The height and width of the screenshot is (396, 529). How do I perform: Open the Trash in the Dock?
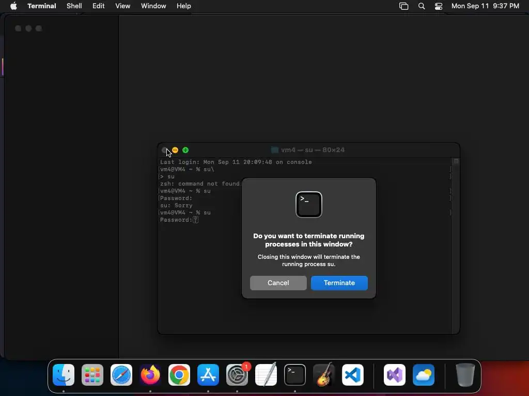465,375
